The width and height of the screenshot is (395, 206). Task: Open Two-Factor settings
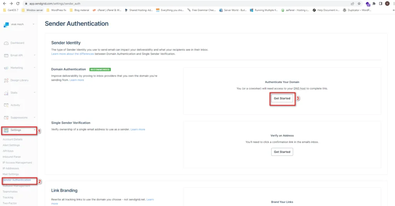[10, 203]
